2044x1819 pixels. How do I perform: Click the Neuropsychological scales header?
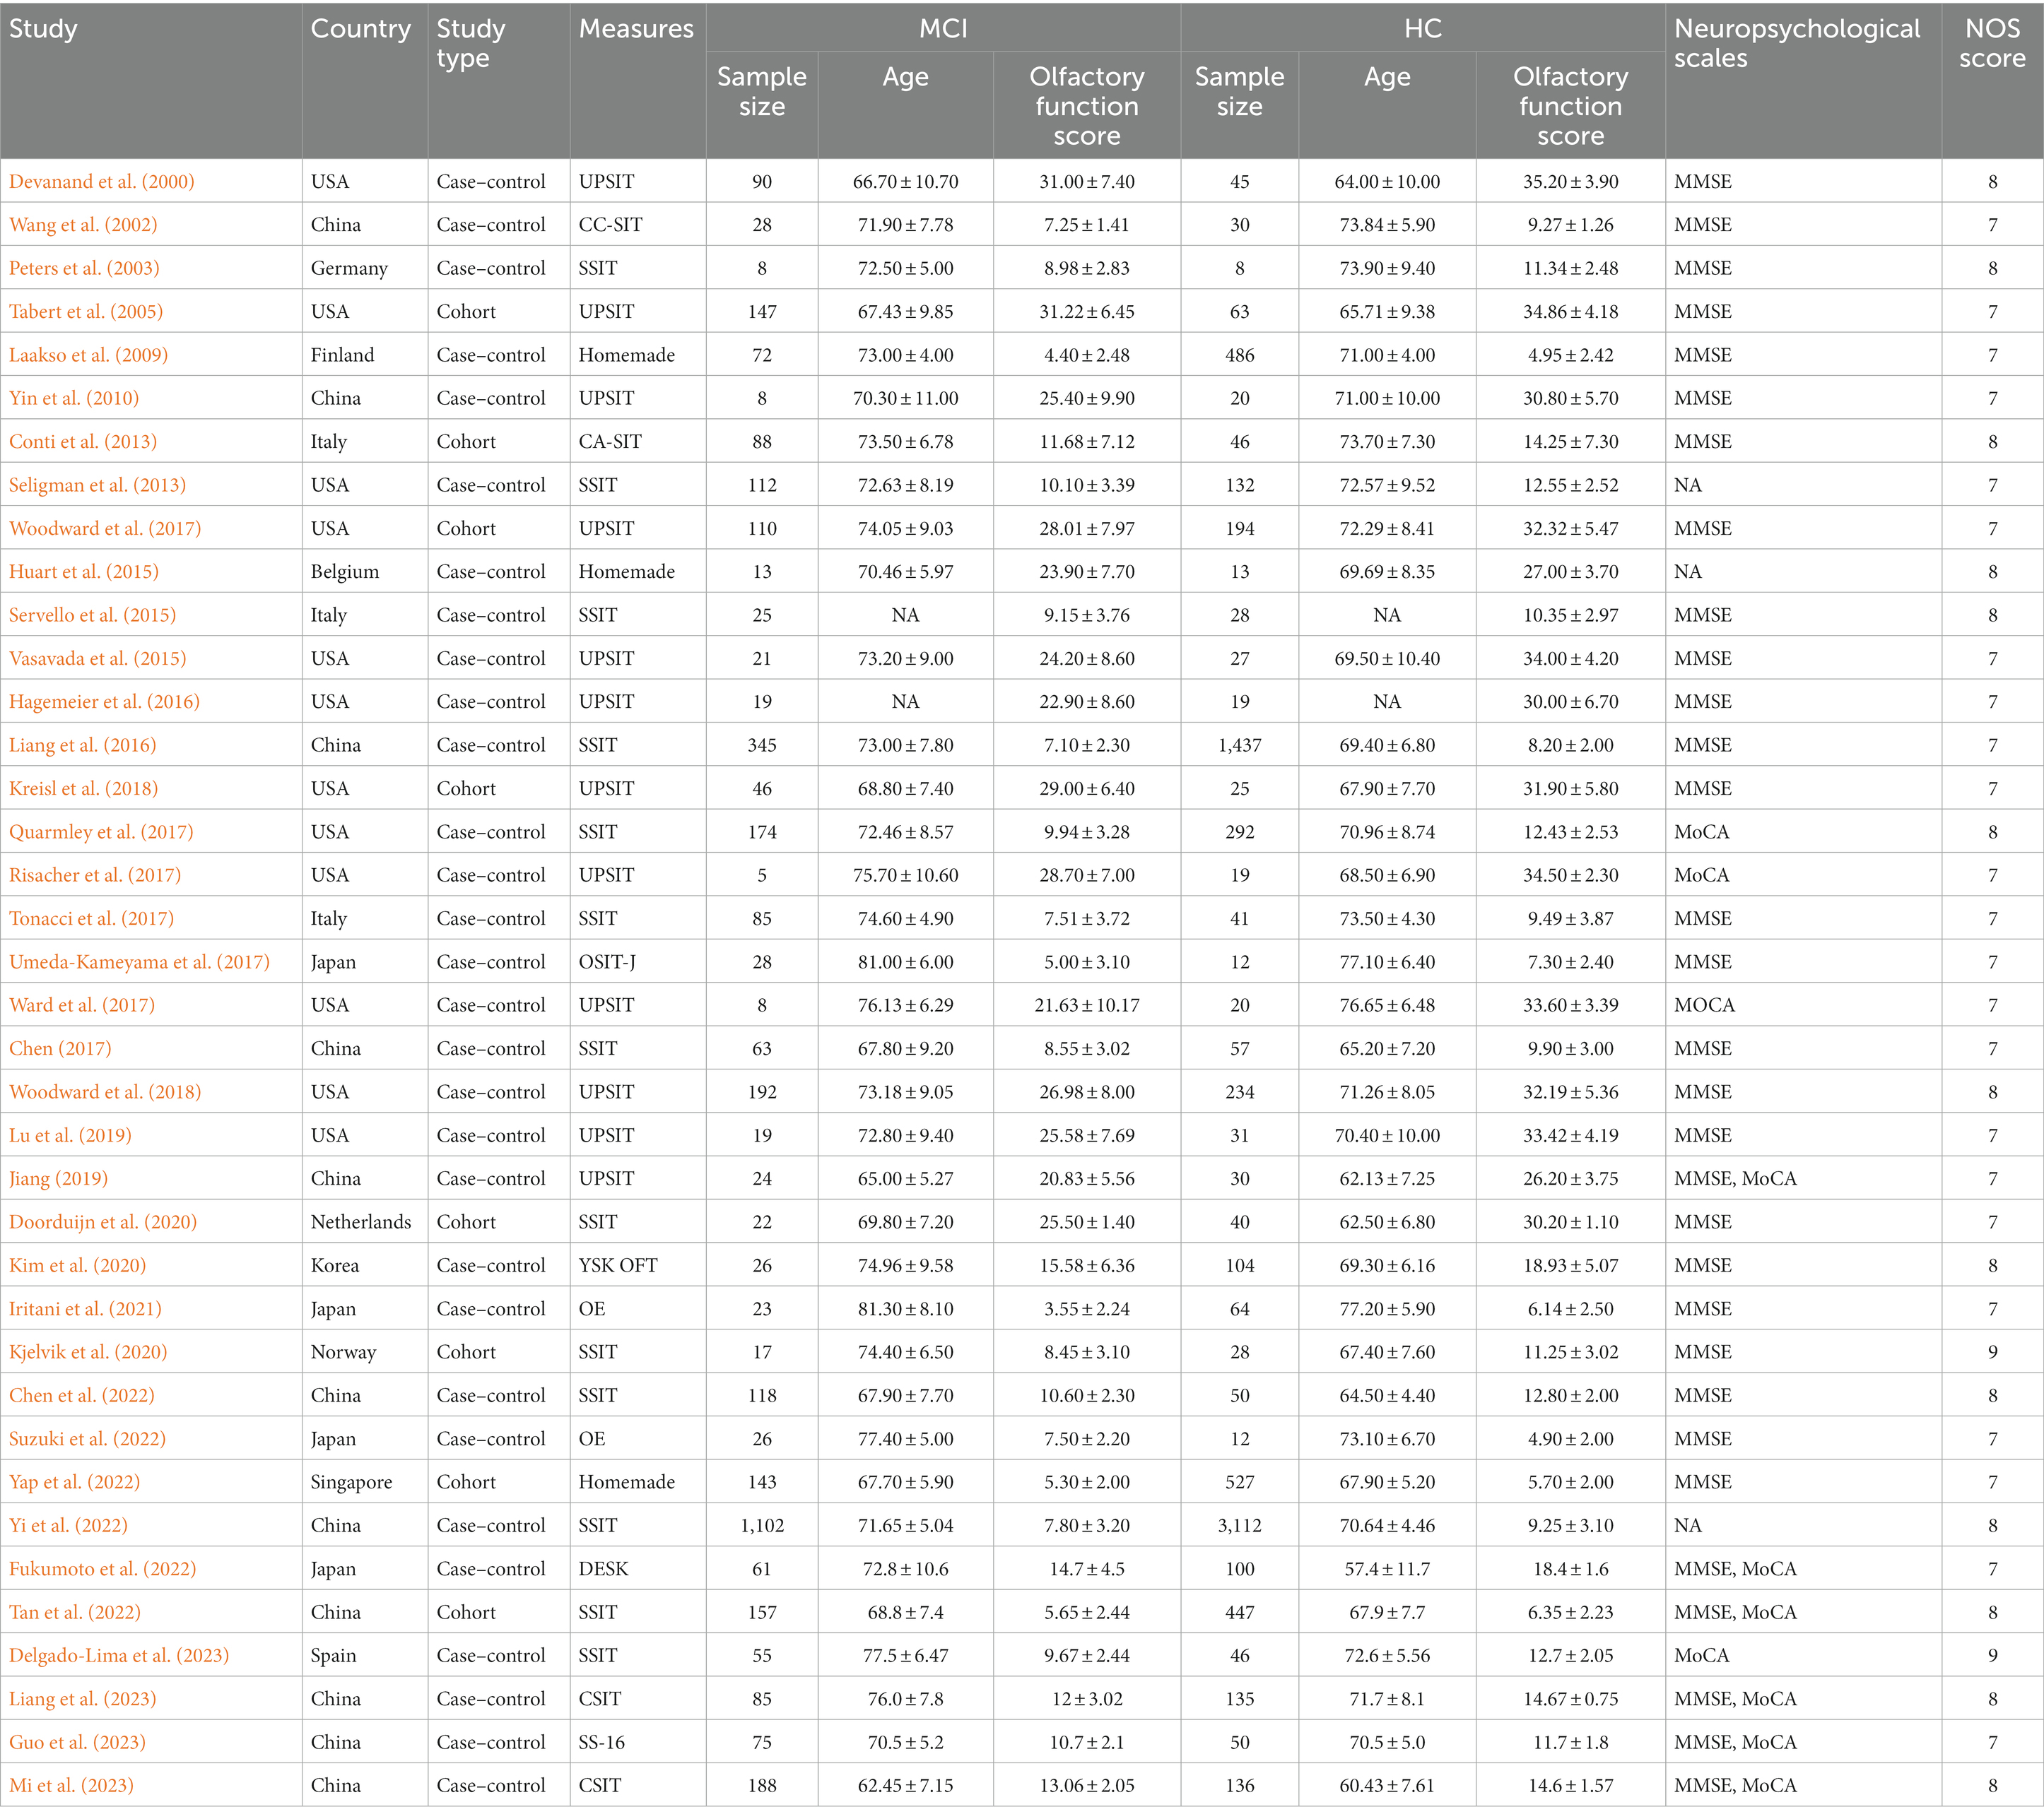click(1797, 43)
